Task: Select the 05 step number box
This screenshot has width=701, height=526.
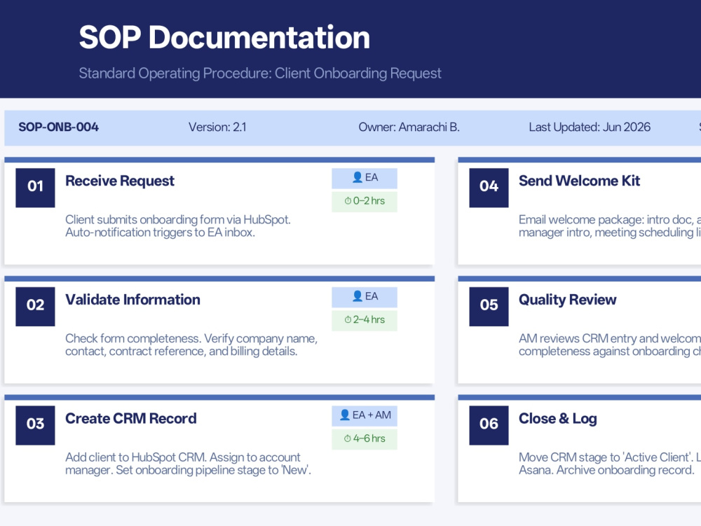Action: click(x=489, y=306)
